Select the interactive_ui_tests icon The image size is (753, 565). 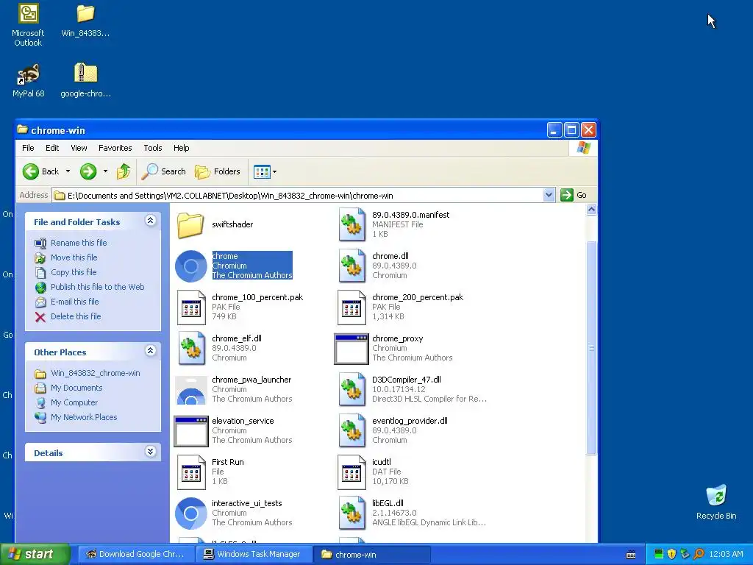click(x=190, y=513)
